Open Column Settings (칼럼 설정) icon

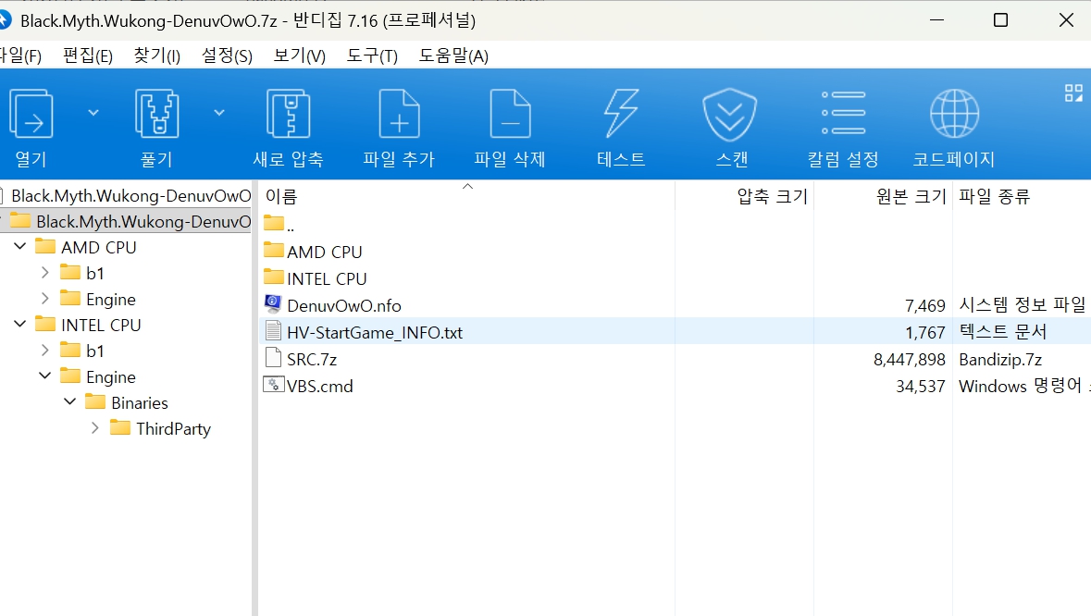843,115
